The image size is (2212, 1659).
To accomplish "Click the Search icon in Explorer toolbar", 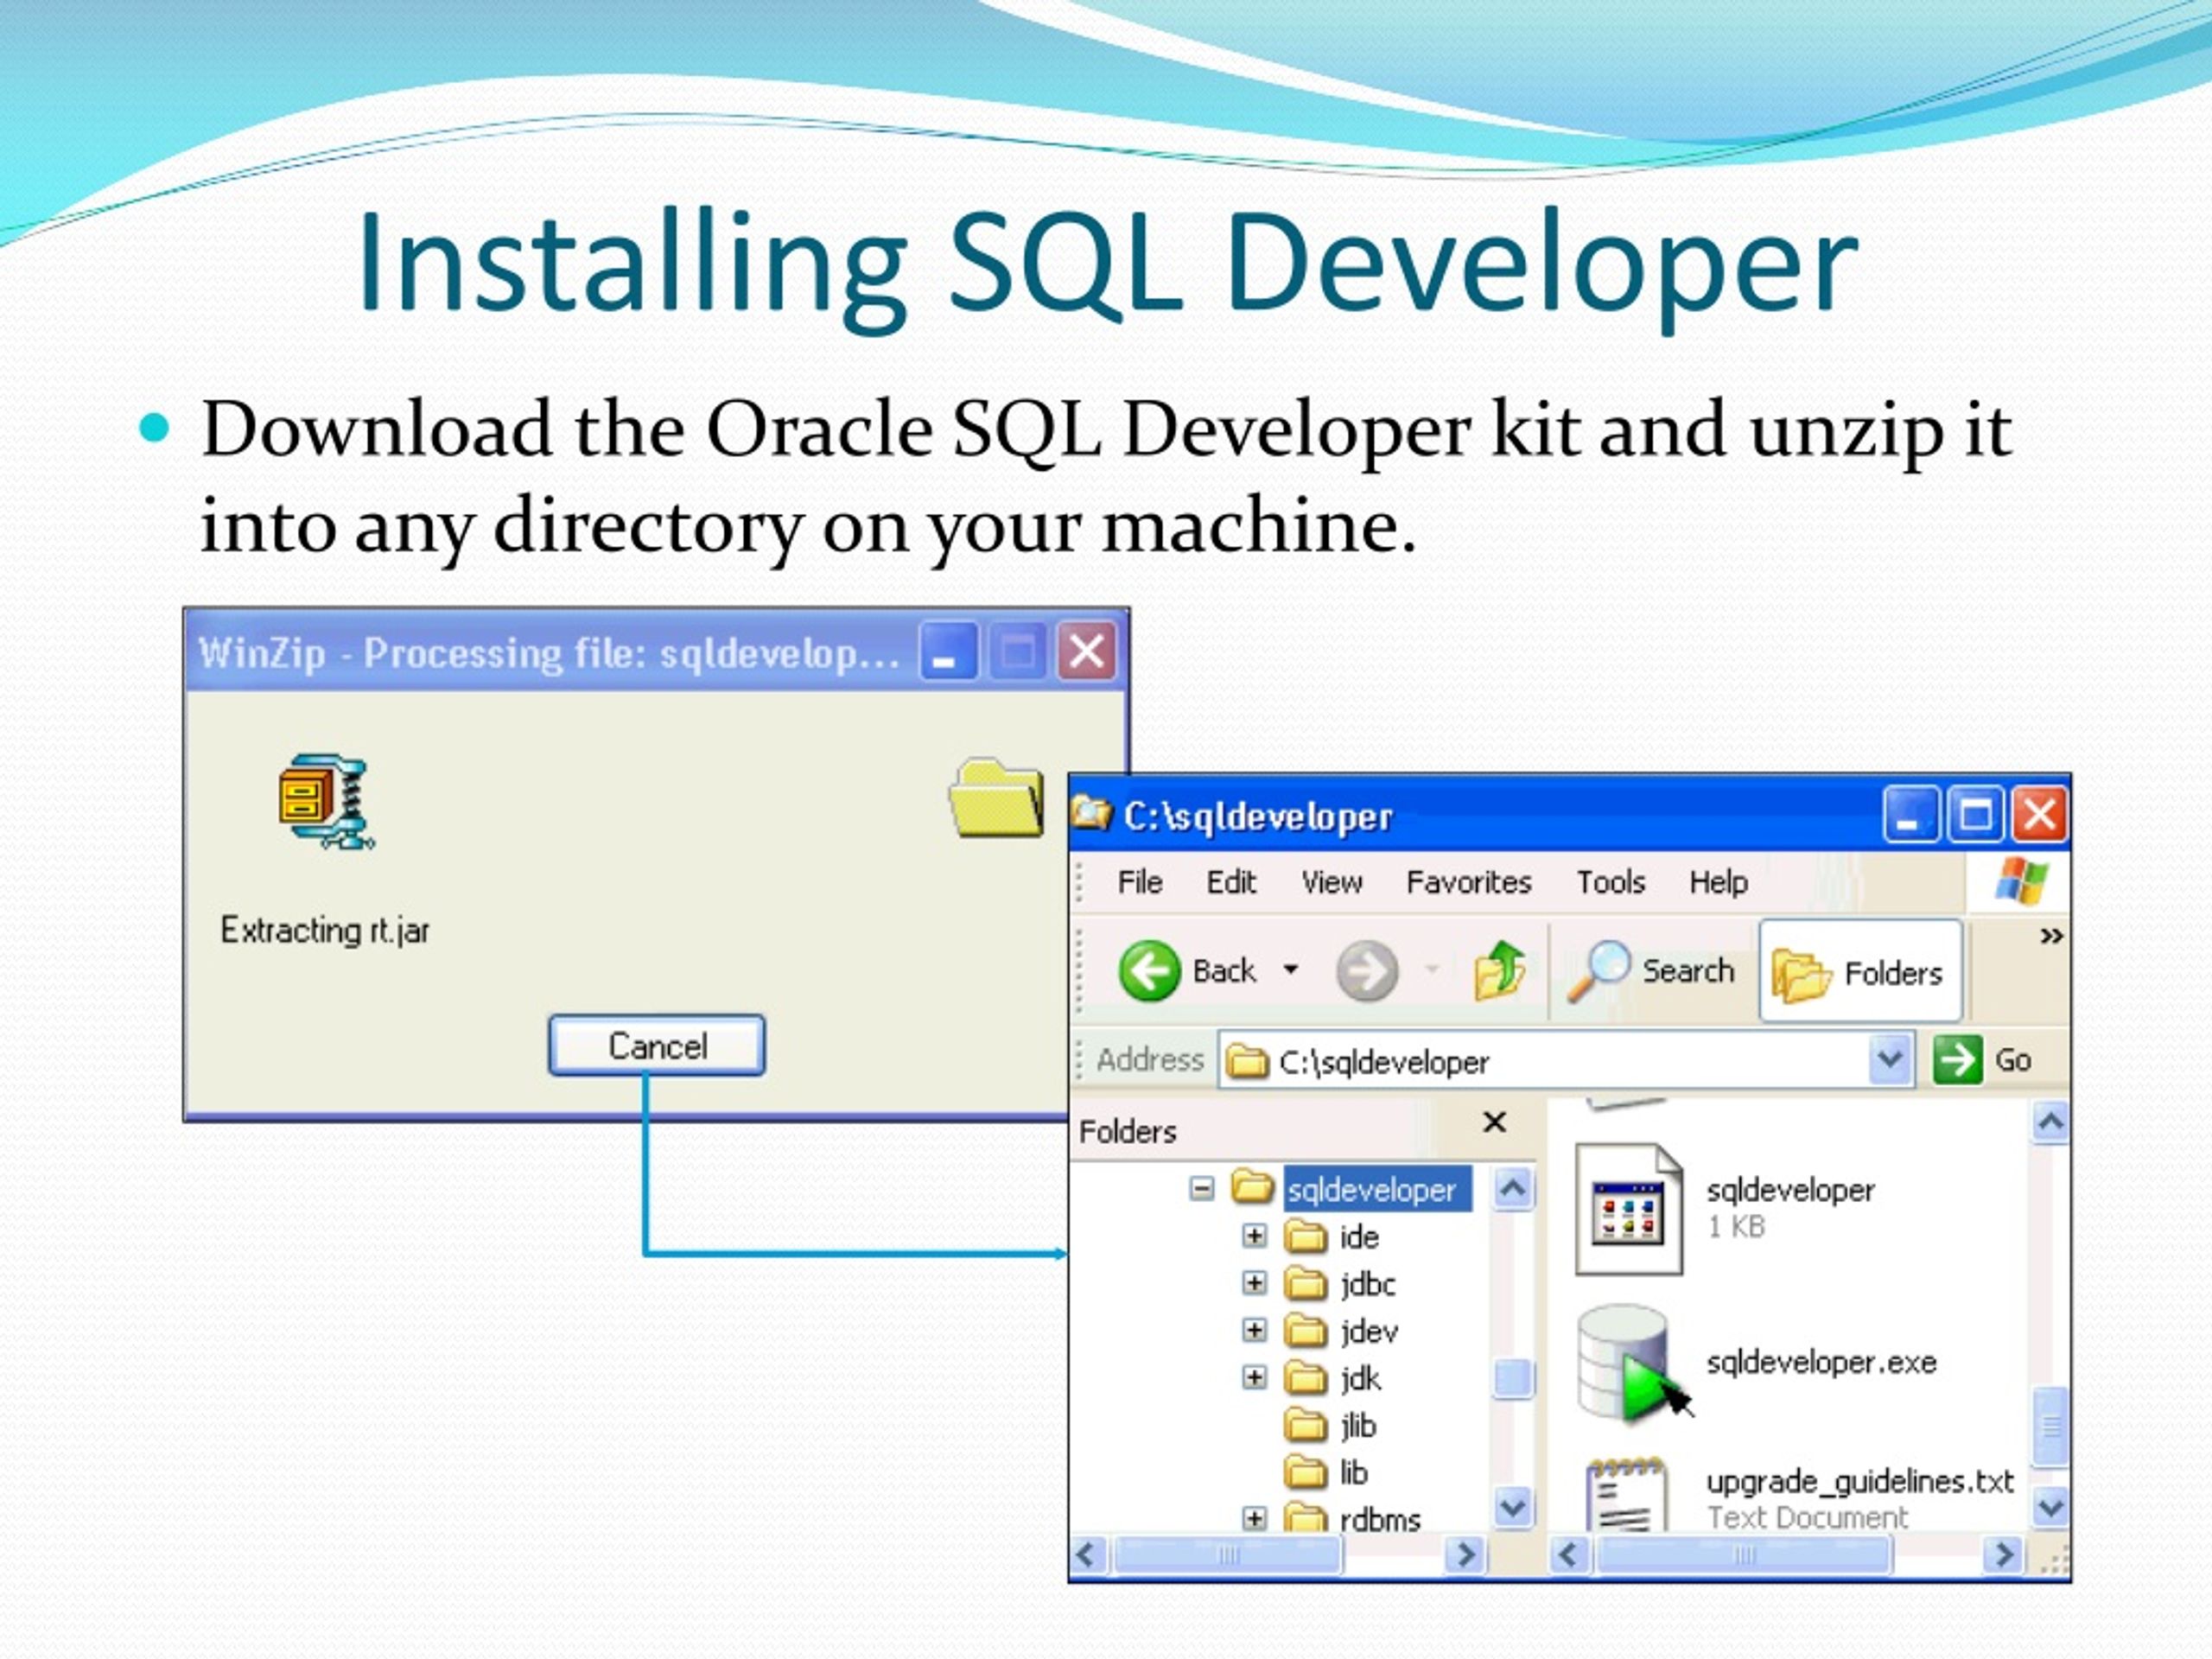I will pos(1608,968).
